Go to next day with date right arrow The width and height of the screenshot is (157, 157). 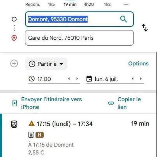click(141, 79)
